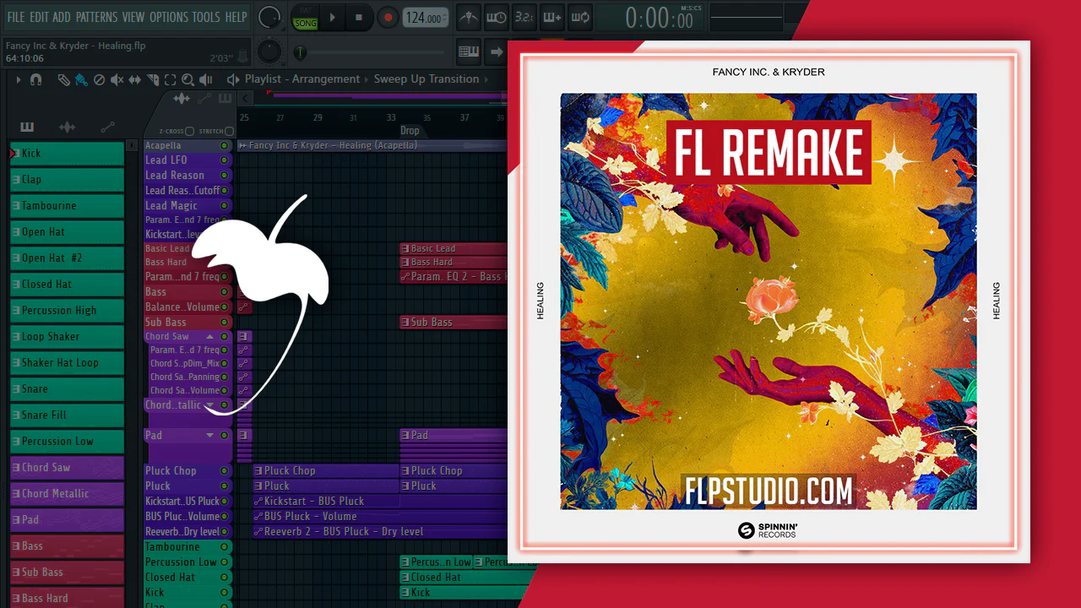
Task: Click the Stop button in transport
Action: (x=359, y=17)
